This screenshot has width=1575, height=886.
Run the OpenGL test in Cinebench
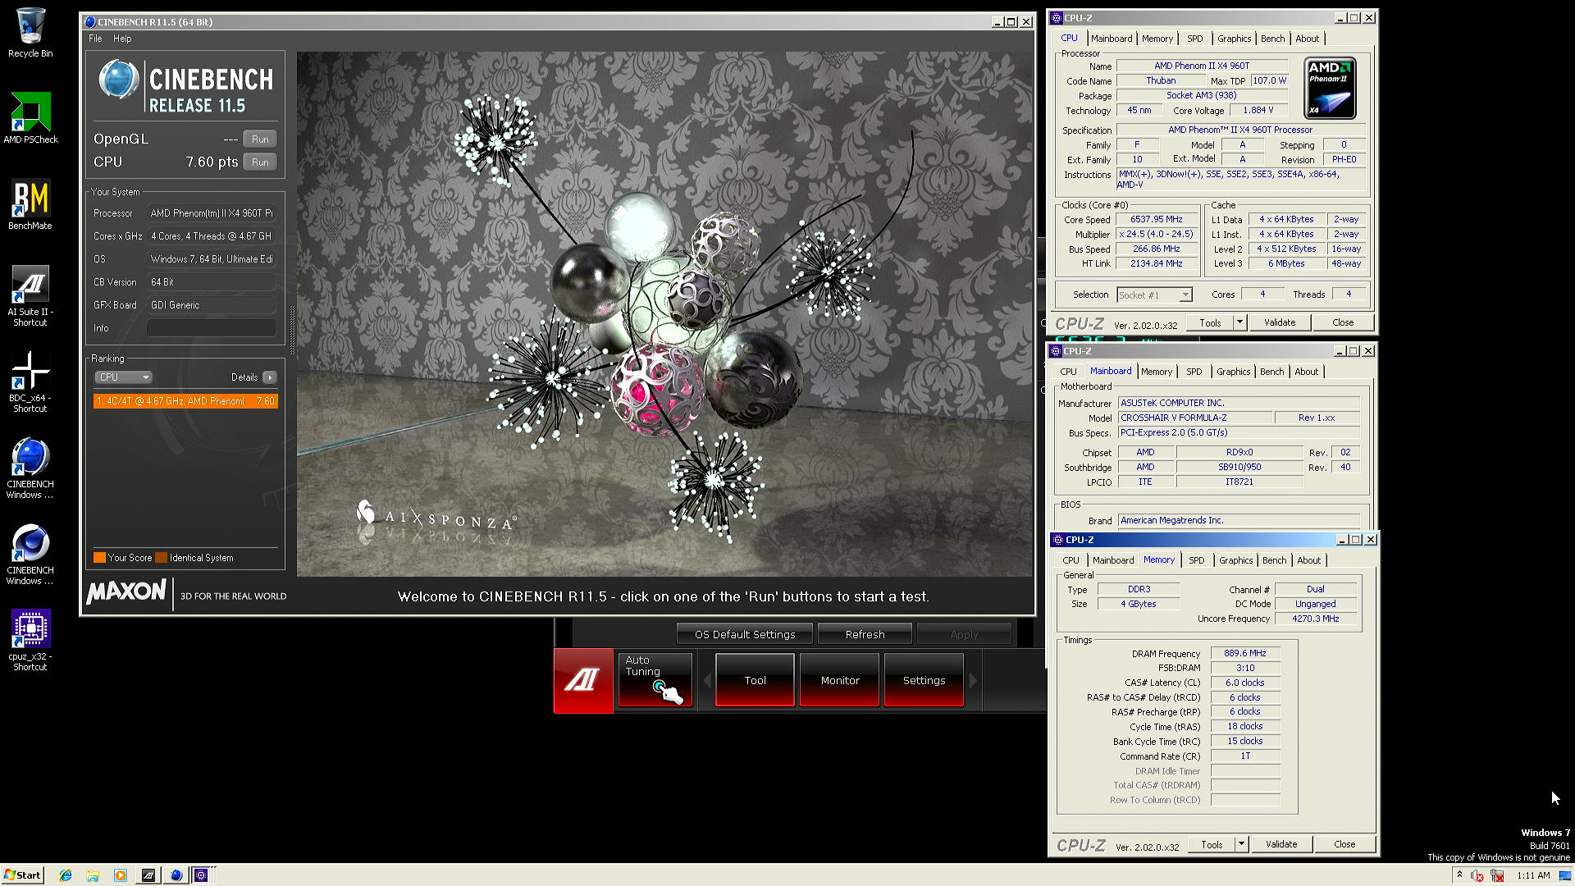[260, 139]
